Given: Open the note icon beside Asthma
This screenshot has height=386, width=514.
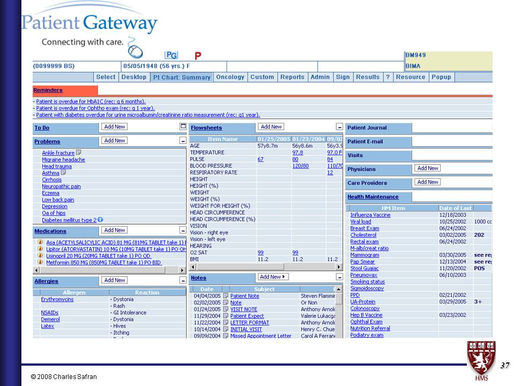Looking at the screenshot, I should 63,172.
